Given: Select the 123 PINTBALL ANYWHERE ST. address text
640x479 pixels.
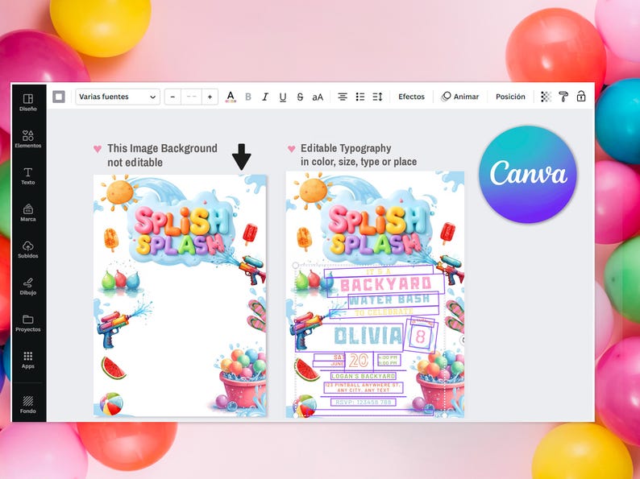Looking at the screenshot, I should click(x=364, y=387).
